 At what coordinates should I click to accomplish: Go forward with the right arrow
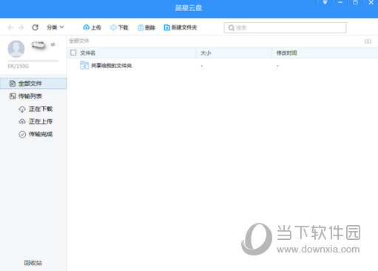click(x=21, y=27)
